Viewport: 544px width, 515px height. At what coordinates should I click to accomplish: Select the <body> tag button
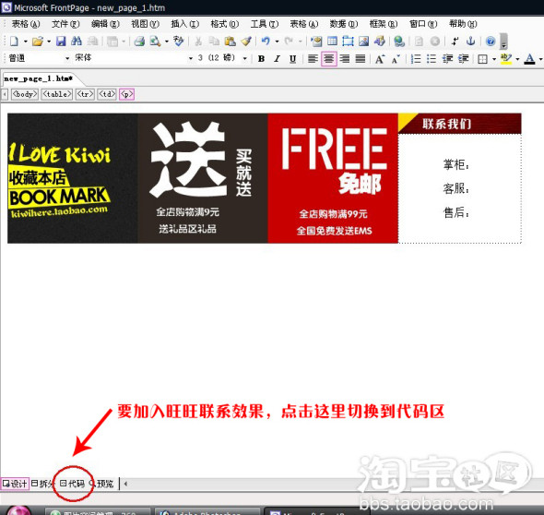tap(24, 94)
